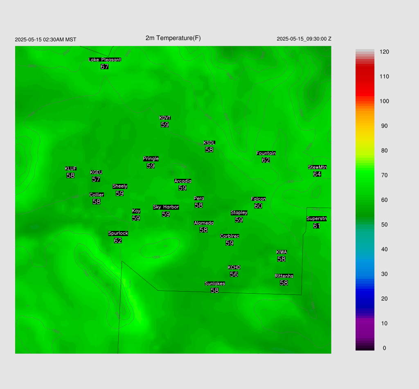The width and height of the screenshot is (419, 389).
Task: Select the Kay station label
Action: [136, 211]
